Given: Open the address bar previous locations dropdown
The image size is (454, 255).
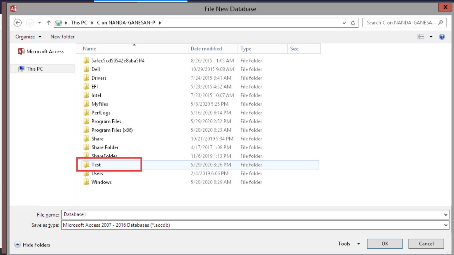Looking at the screenshot, I should point(344,23).
